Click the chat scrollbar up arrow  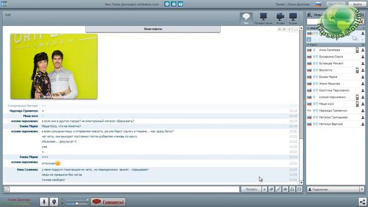(x=301, y=28)
